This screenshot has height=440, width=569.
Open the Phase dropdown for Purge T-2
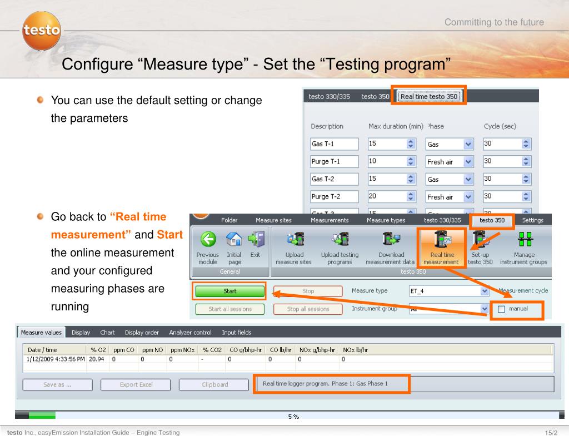click(x=468, y=197)
